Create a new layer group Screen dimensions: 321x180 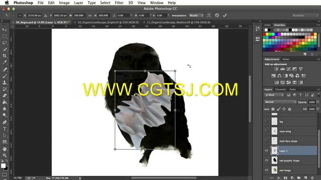click(299, 178)
